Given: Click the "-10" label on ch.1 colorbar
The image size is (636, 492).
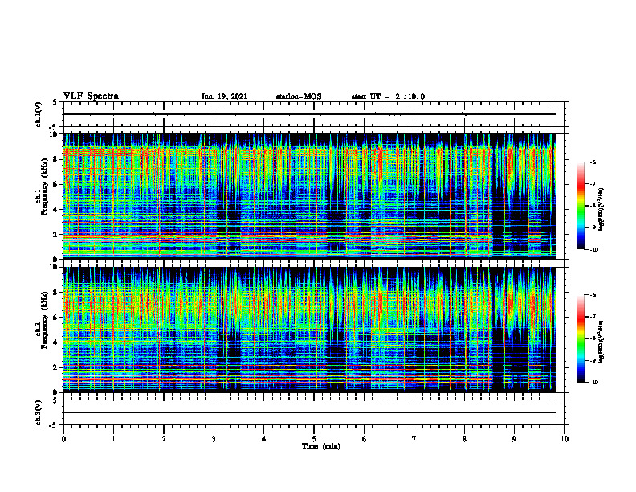Looking at the screenshot, I should click(593, 250).
